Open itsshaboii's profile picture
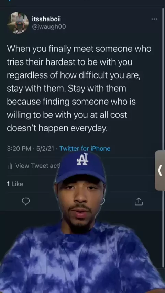The height and width of the screenshot is (293, 165). click(18, 23)
